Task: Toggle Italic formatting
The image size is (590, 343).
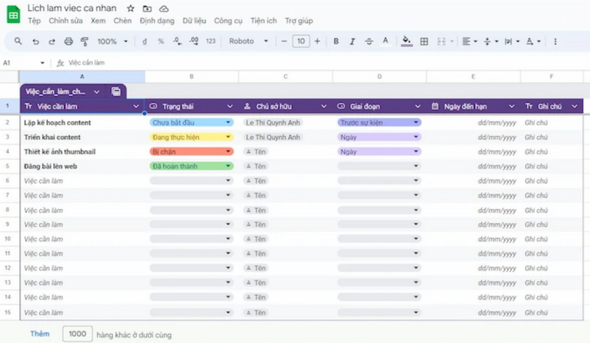Action: [x=353, y=42]
